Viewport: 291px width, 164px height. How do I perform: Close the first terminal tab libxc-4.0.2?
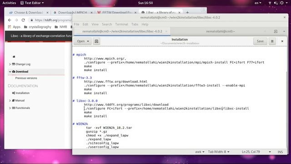[x=166, y=31]
